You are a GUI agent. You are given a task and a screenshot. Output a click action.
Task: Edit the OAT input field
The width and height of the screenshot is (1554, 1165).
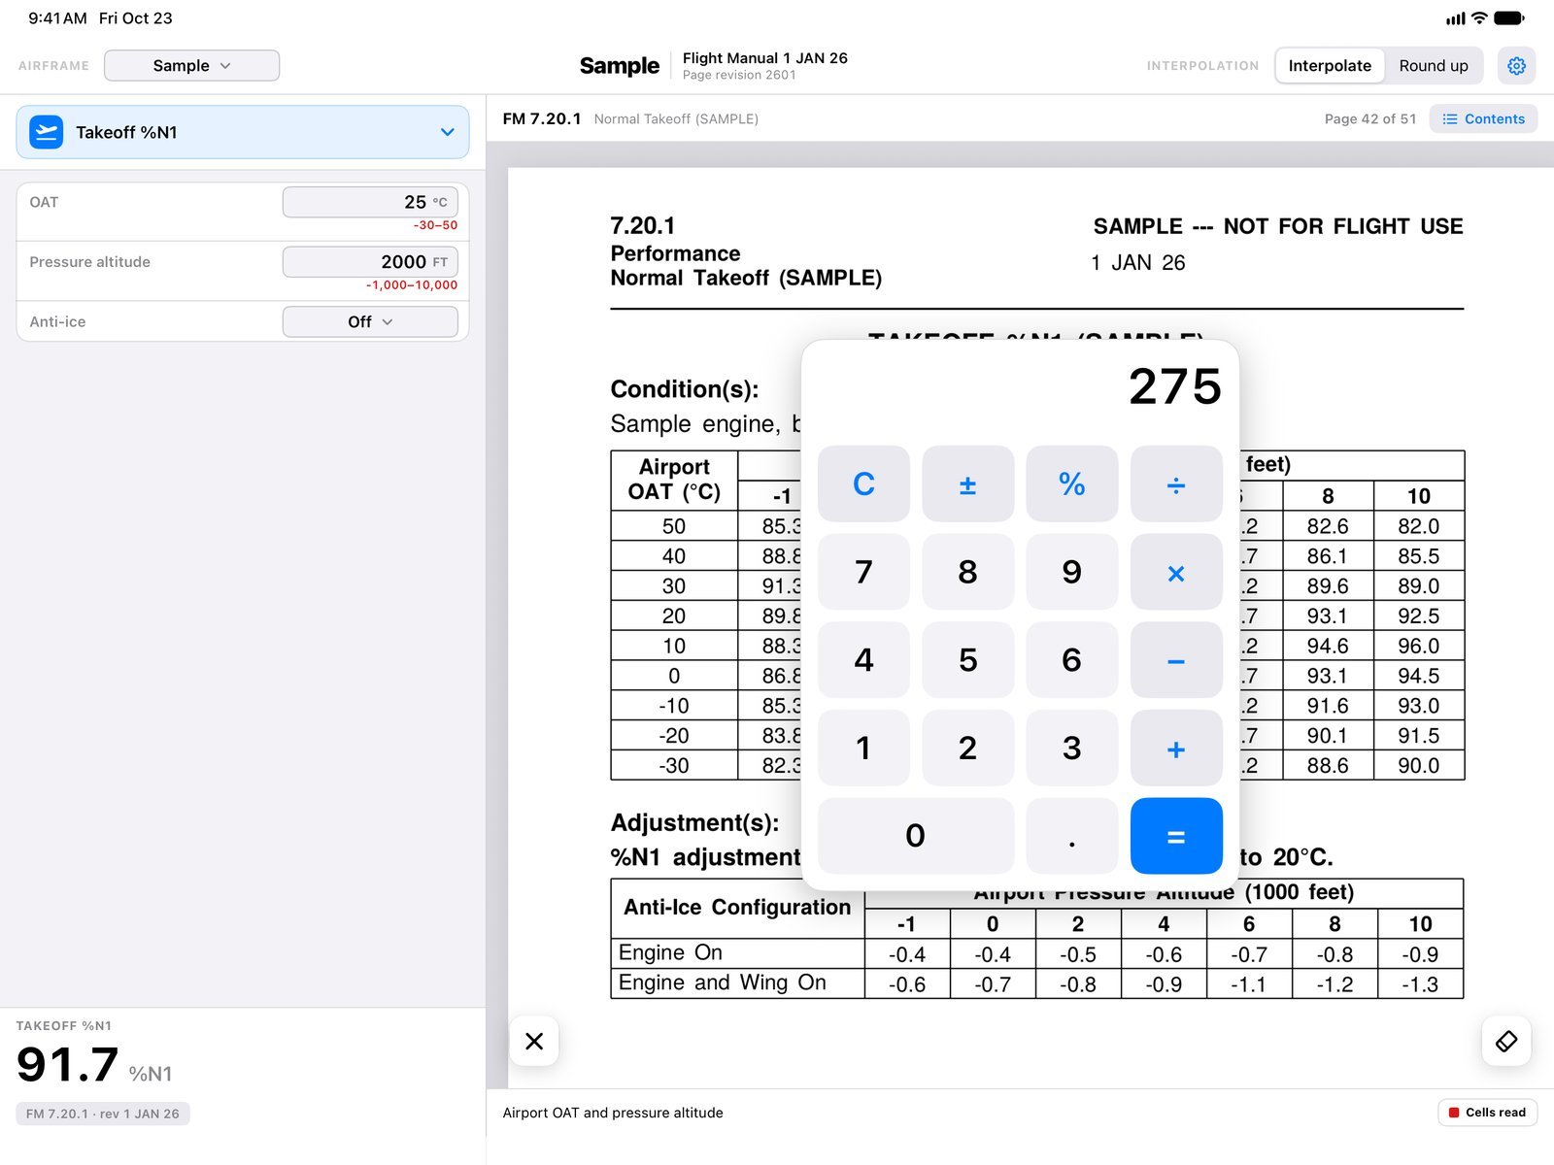coord(370,202)
